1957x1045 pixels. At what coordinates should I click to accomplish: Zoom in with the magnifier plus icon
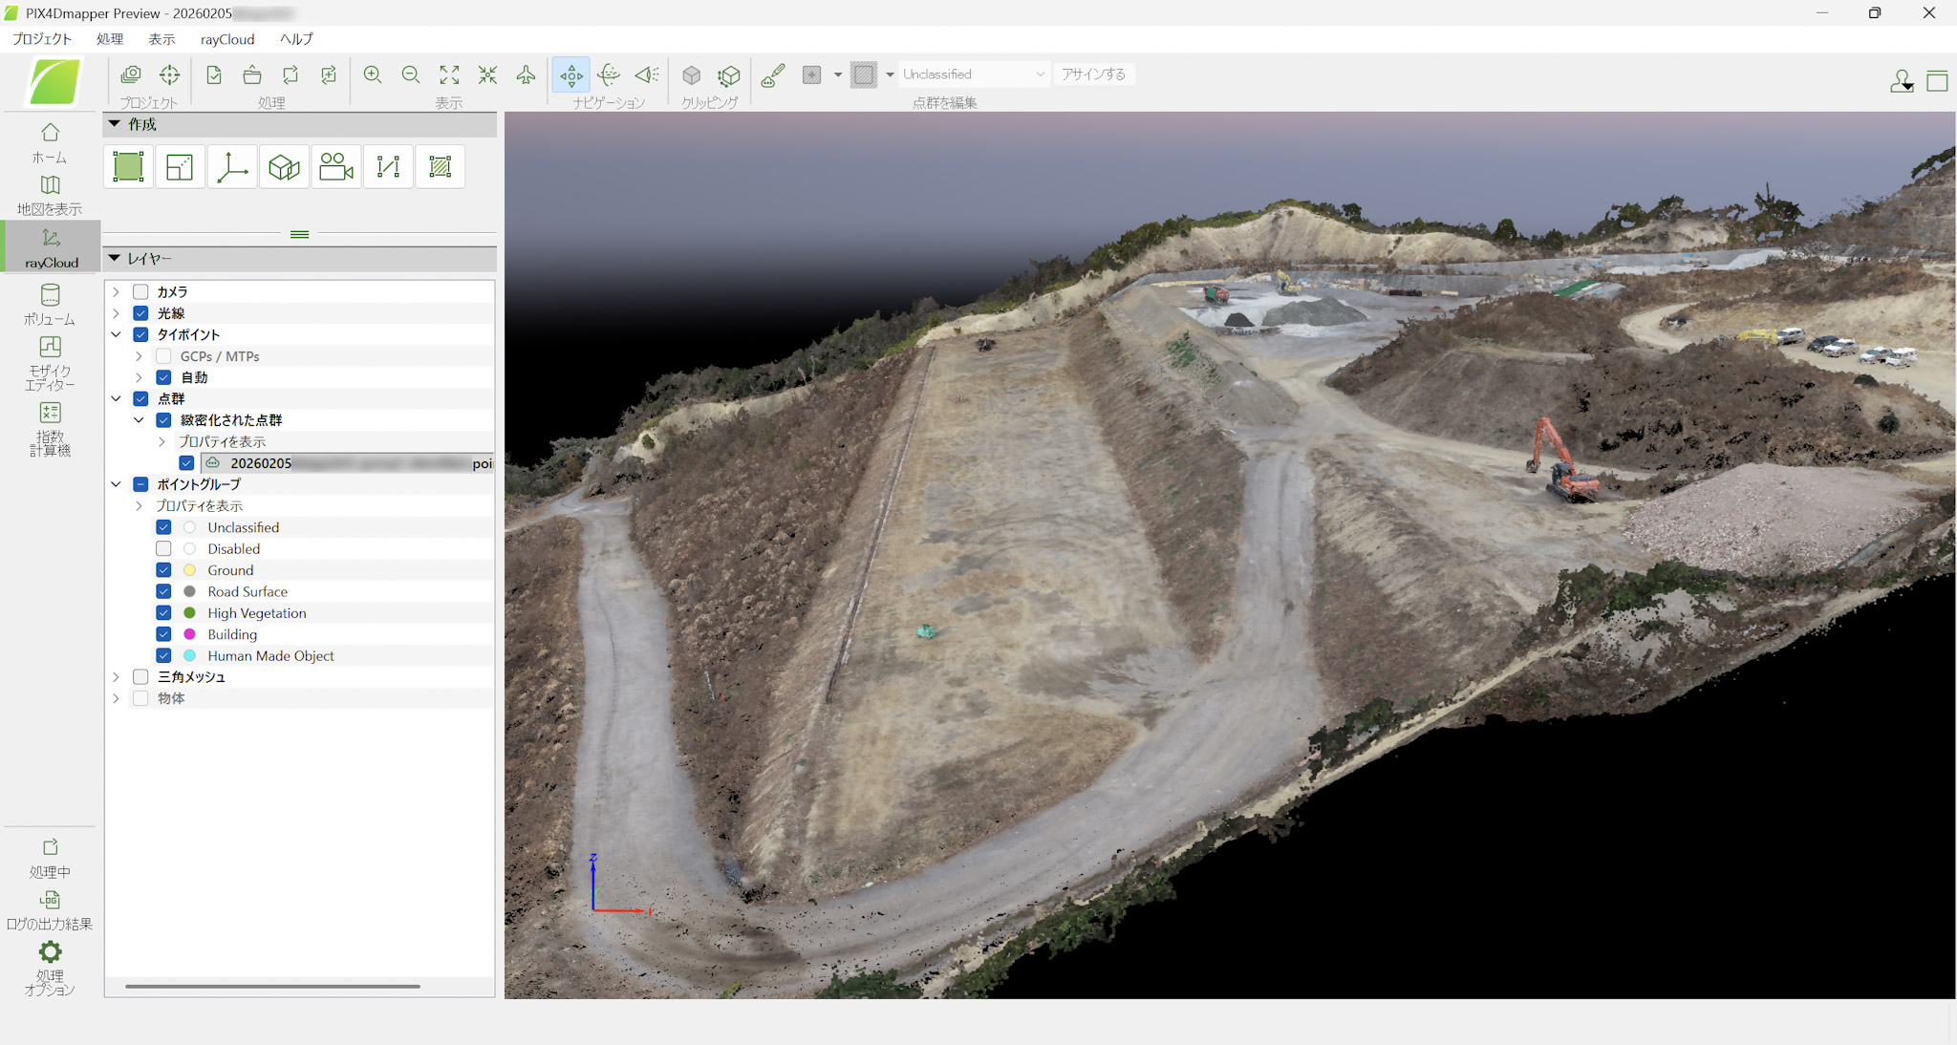[x=373, y=75]
